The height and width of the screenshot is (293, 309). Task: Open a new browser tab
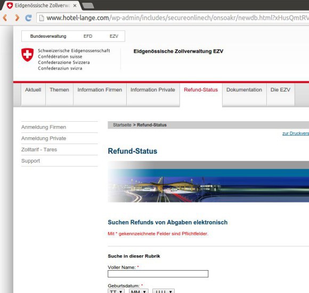[x=88, y=5]
